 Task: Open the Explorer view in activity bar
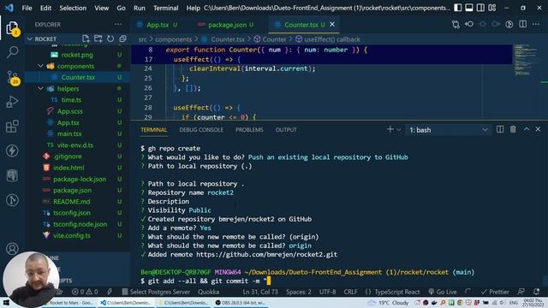[x=12, y=28]
